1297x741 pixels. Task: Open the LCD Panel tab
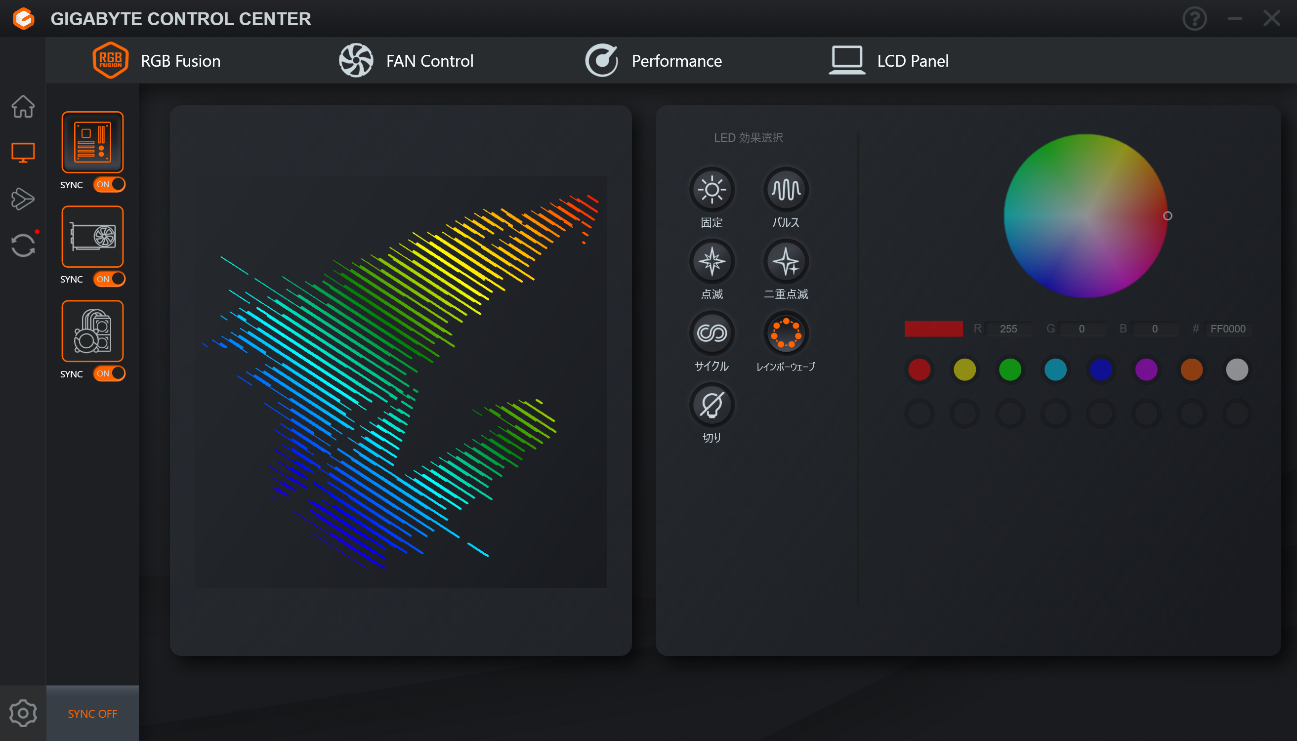tap(889, 61)
